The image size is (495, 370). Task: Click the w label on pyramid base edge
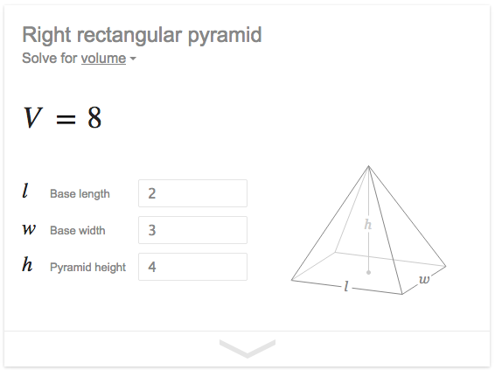click(x=424, y=279)
